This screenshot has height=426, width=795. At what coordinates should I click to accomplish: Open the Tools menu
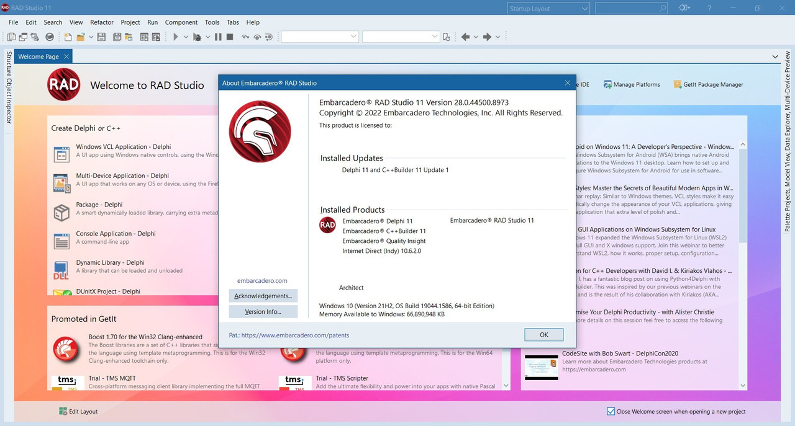(x=212, y=22)
